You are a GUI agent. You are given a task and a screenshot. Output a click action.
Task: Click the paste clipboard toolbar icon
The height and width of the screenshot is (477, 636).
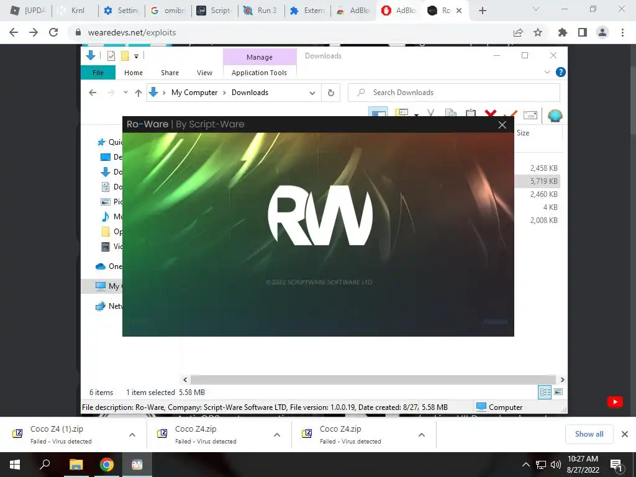pyautogui.click(x=471, y=113)
